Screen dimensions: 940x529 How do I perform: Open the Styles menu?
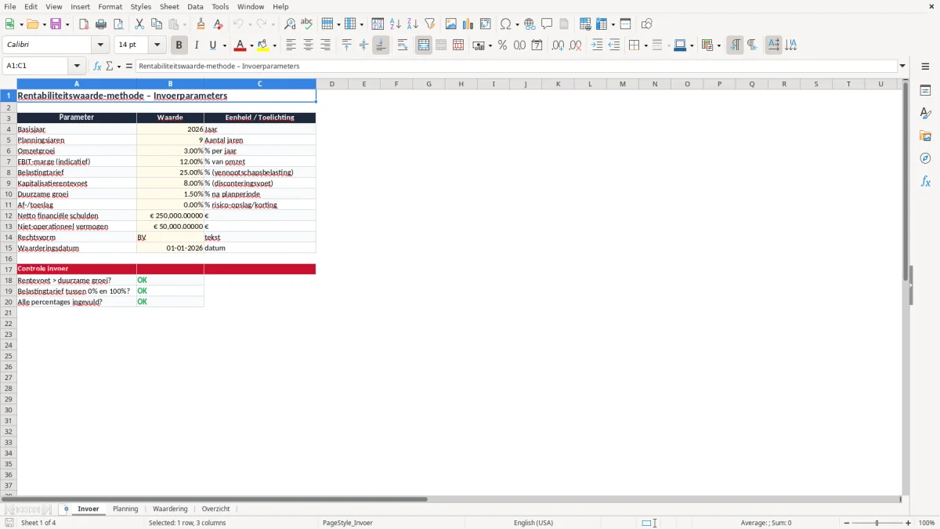[141, 6]
